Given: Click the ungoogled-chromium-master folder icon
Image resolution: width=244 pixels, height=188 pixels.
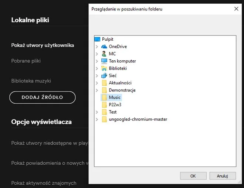Looking at the screenshot, I should click(x=104, y=119).
